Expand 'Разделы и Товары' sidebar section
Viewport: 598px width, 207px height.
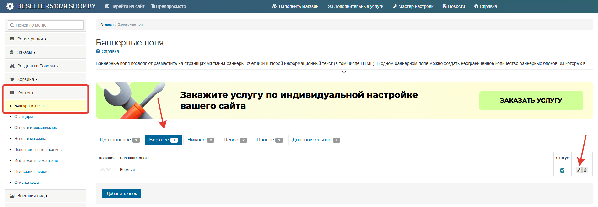(46, 66)
